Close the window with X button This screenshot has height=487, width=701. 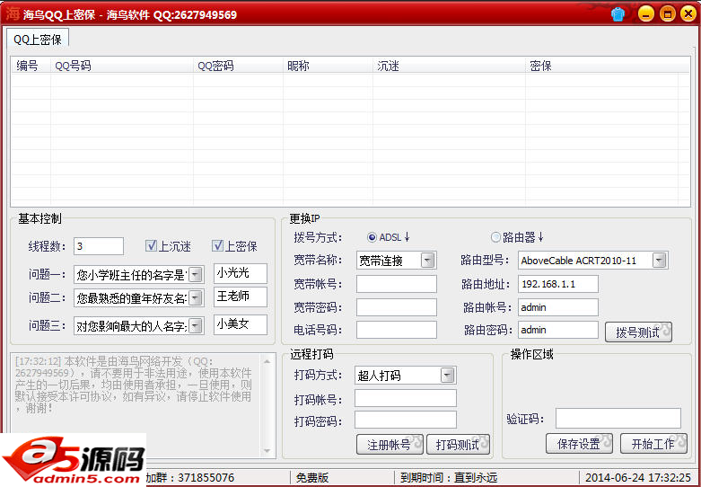tap(688, 13)
